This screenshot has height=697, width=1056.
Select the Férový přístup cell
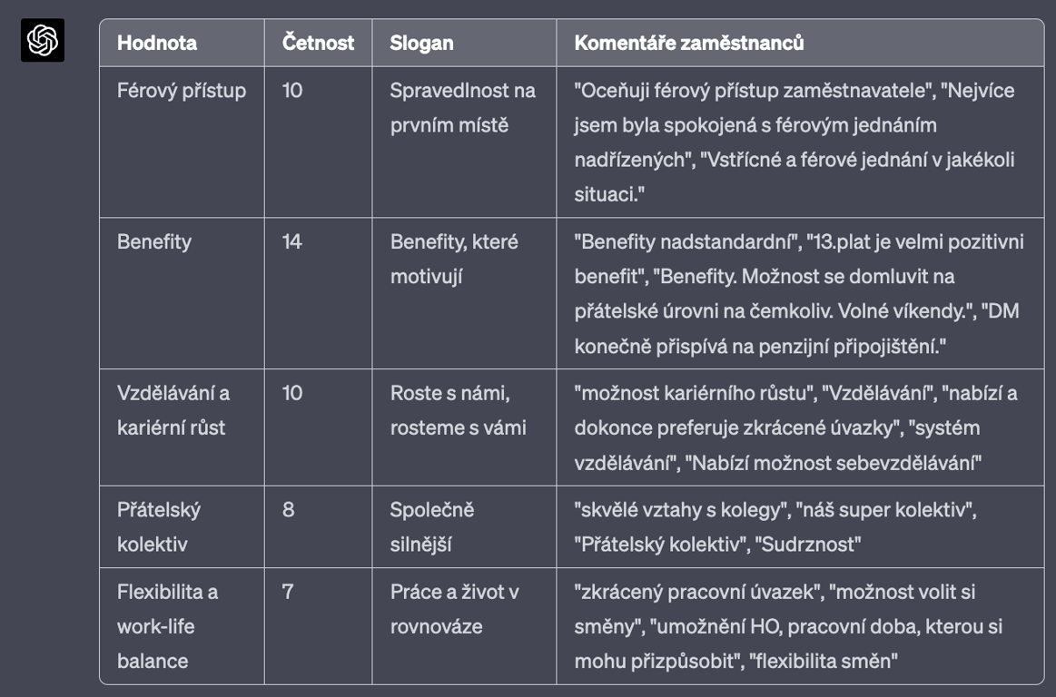coord(182,90)
